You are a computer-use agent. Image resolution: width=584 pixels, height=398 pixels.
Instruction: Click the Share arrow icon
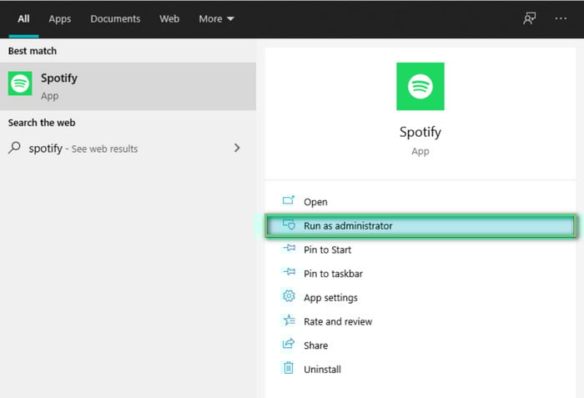pos(289,344)
